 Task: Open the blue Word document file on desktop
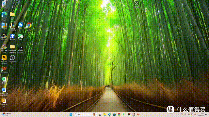4,90
